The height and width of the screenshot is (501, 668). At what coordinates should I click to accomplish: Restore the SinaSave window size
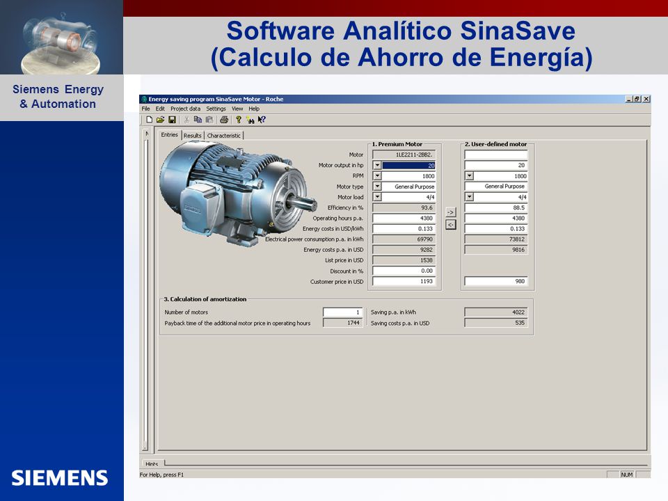[637, 99]
